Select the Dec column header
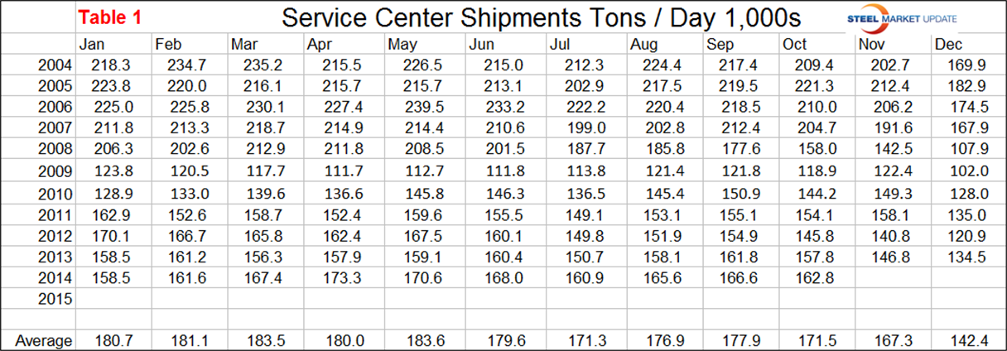 [x=947, y=45]
